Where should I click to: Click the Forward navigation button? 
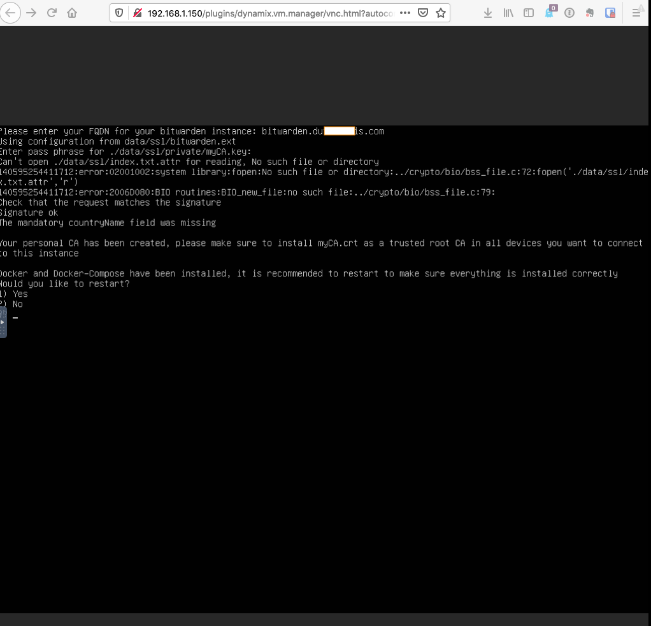(x=30, y=12)
